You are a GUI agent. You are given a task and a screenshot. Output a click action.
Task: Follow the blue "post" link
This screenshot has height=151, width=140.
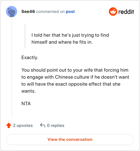pyautogui.click(x=70, y=12)
